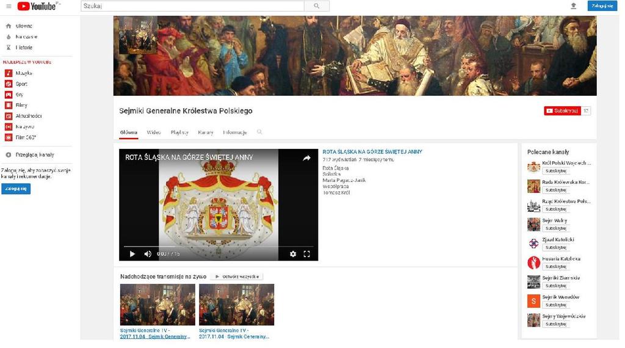Viewport: 625px width, 348px height.
Task: Click the Nadchodzące transmisje na żywo heading
Action: coord(164,276)
